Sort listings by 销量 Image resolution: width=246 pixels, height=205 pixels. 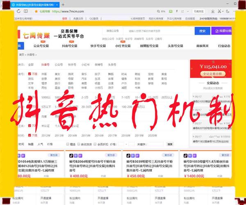(x=31, y=144)
